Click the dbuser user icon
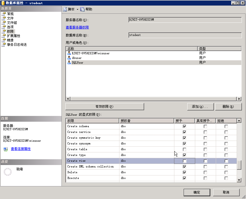The width and height of the screenshot is (246, 199). pos(69,58)
